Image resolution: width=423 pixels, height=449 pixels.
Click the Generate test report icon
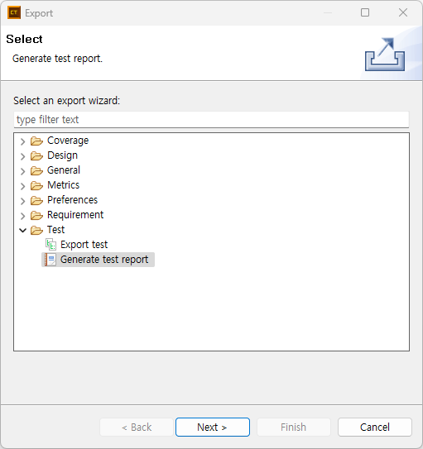[x=50, y=260]
